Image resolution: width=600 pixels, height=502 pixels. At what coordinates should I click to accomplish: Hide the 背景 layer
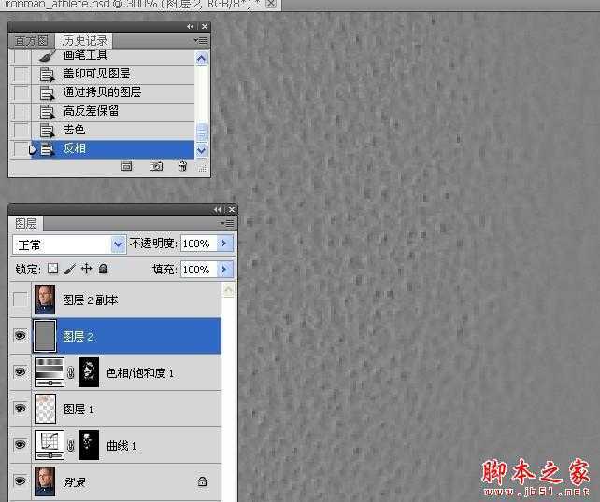coord(20,481)
